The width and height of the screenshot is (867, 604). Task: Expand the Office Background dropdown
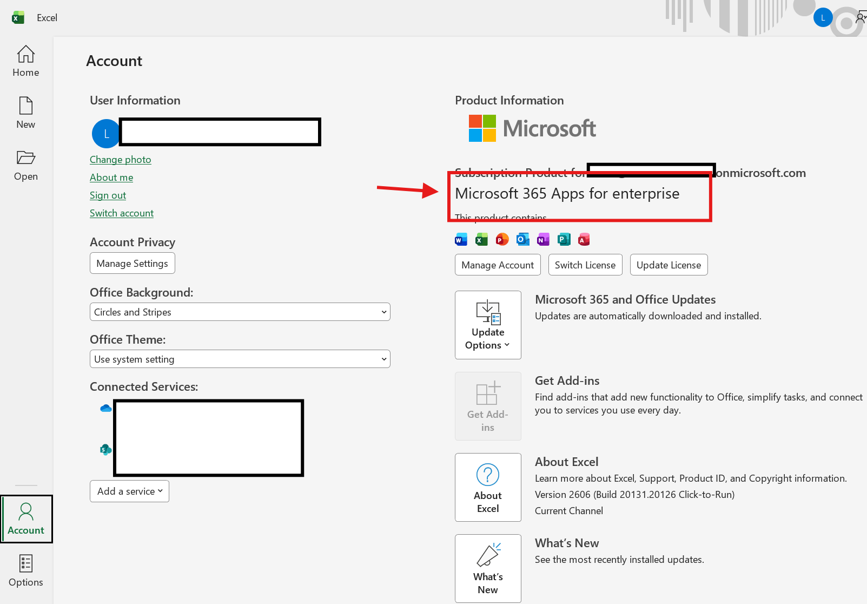[x=240, y=312]
